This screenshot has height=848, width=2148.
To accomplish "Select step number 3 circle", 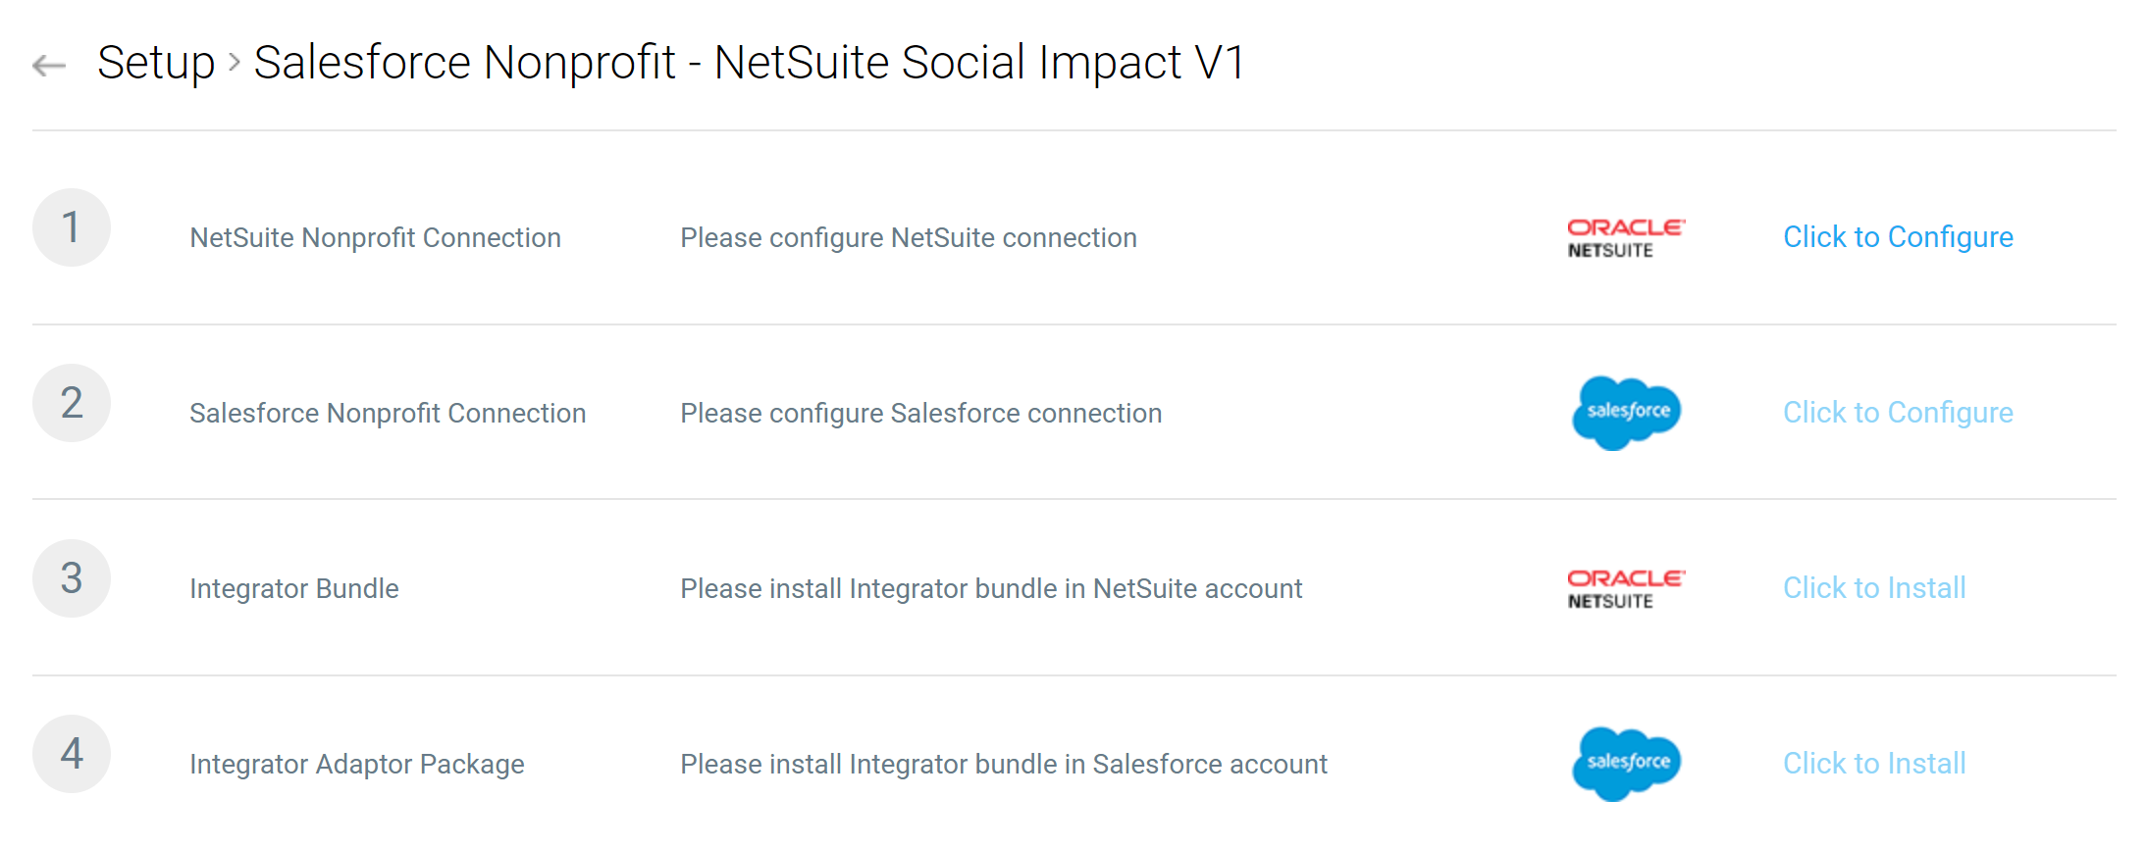I will pyautogui.click(x=72, y=578).
